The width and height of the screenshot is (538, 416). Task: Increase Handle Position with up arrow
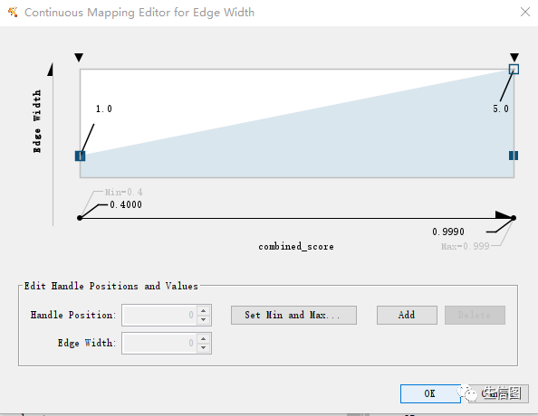[204, 310]
